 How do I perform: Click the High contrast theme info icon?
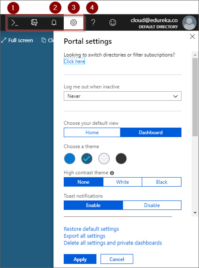[x=112, y=173]
